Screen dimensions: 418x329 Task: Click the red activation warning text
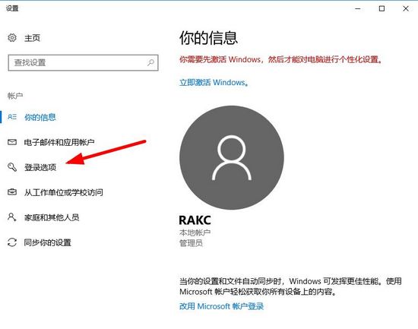coord(280,59)
